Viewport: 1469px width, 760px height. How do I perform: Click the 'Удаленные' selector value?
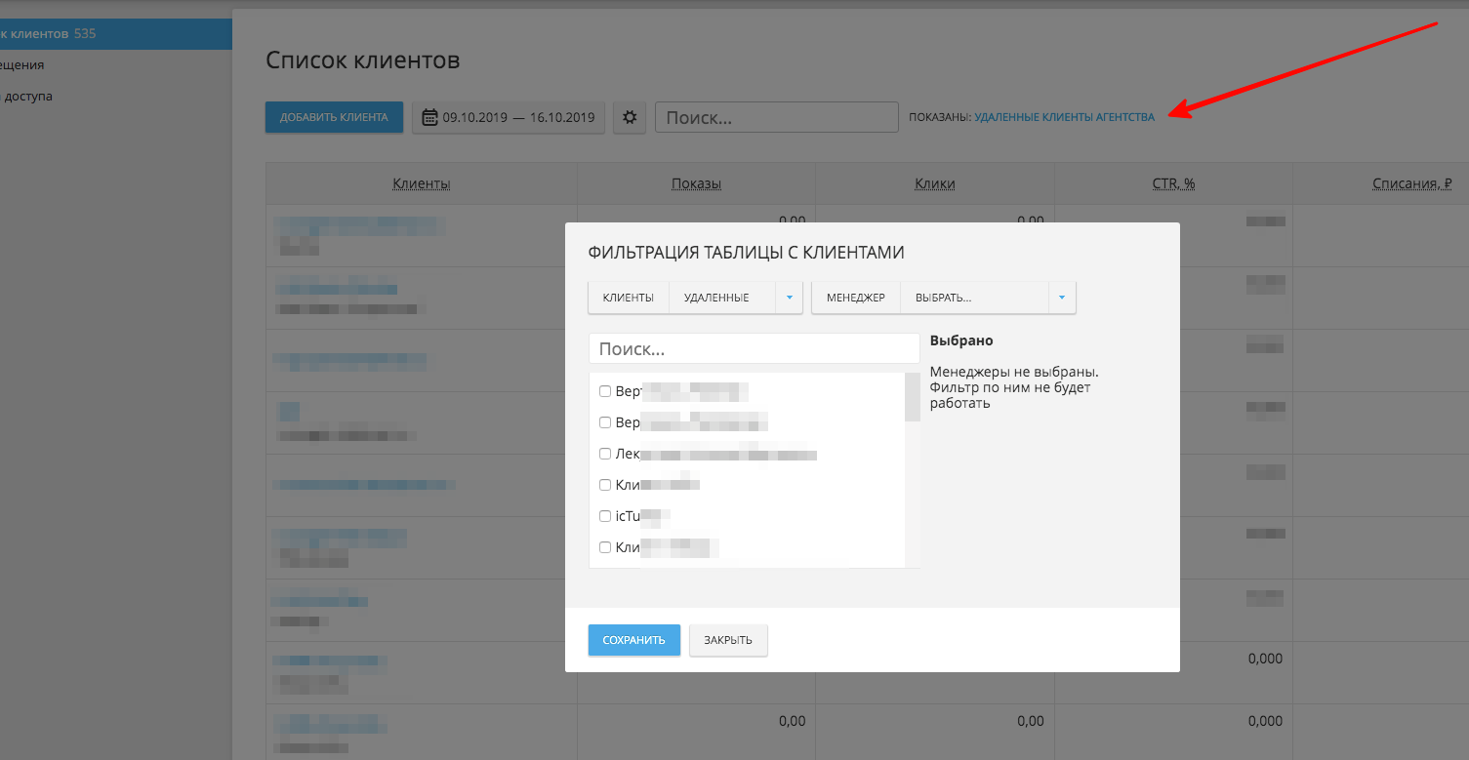(722, 298)
